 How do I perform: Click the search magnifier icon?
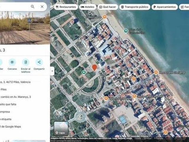click(32, 7)
